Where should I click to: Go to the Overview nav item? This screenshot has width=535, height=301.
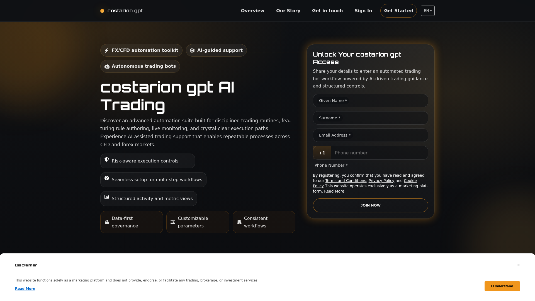tap(253, 11)
